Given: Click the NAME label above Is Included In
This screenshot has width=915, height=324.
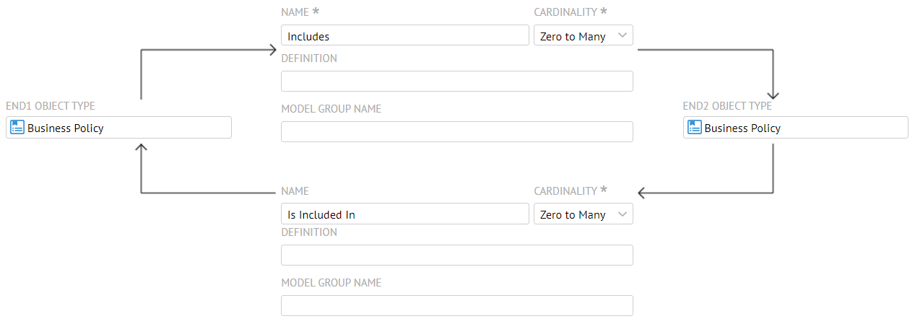Looking at the screenshot, I should coord(295,191).
